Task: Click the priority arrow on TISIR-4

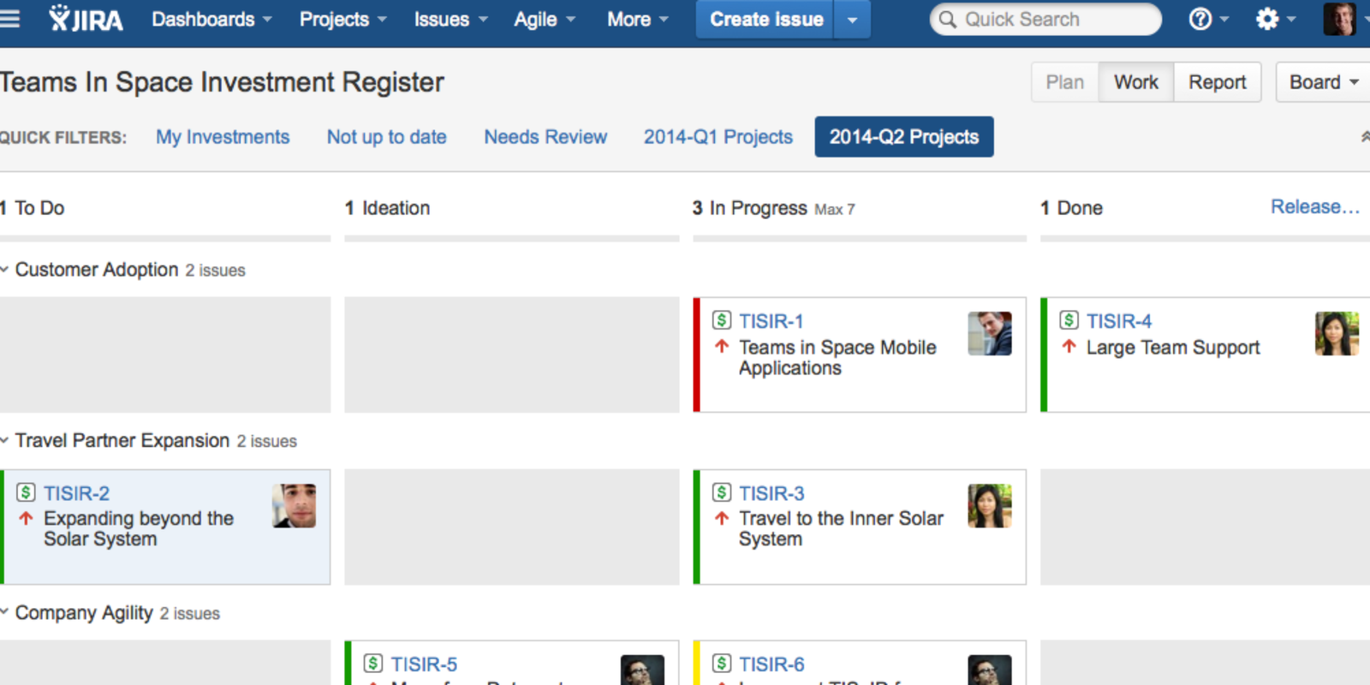Action: click(1069, 347)
